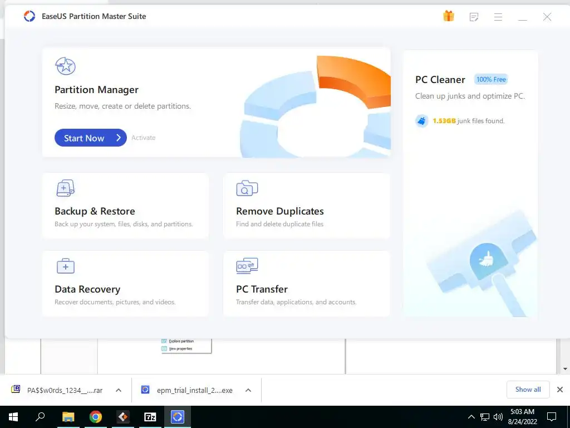Expand options for epm_trial_install download
Screen dimensions: 570x428
[248, 390]
